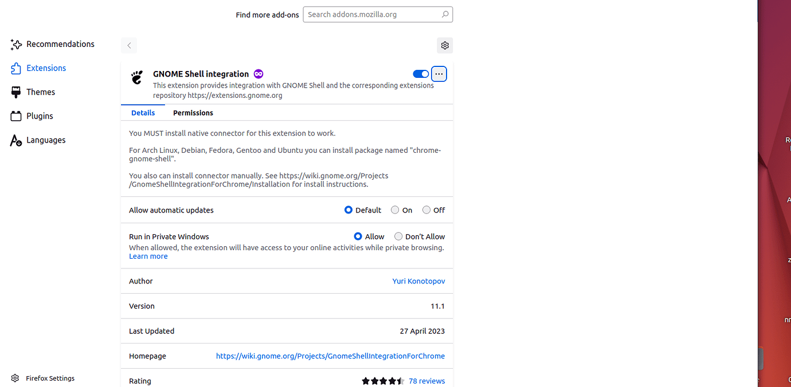Click the addons.mozilla.org search field
791x387 pixels.
click(x=373, y=14)
